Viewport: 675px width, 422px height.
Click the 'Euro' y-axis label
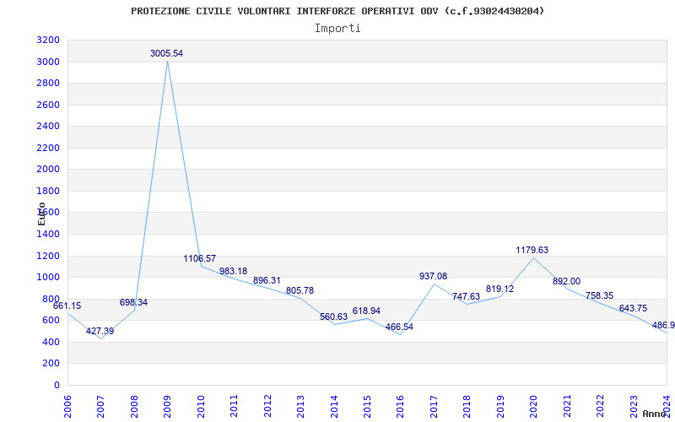(41, 214)
